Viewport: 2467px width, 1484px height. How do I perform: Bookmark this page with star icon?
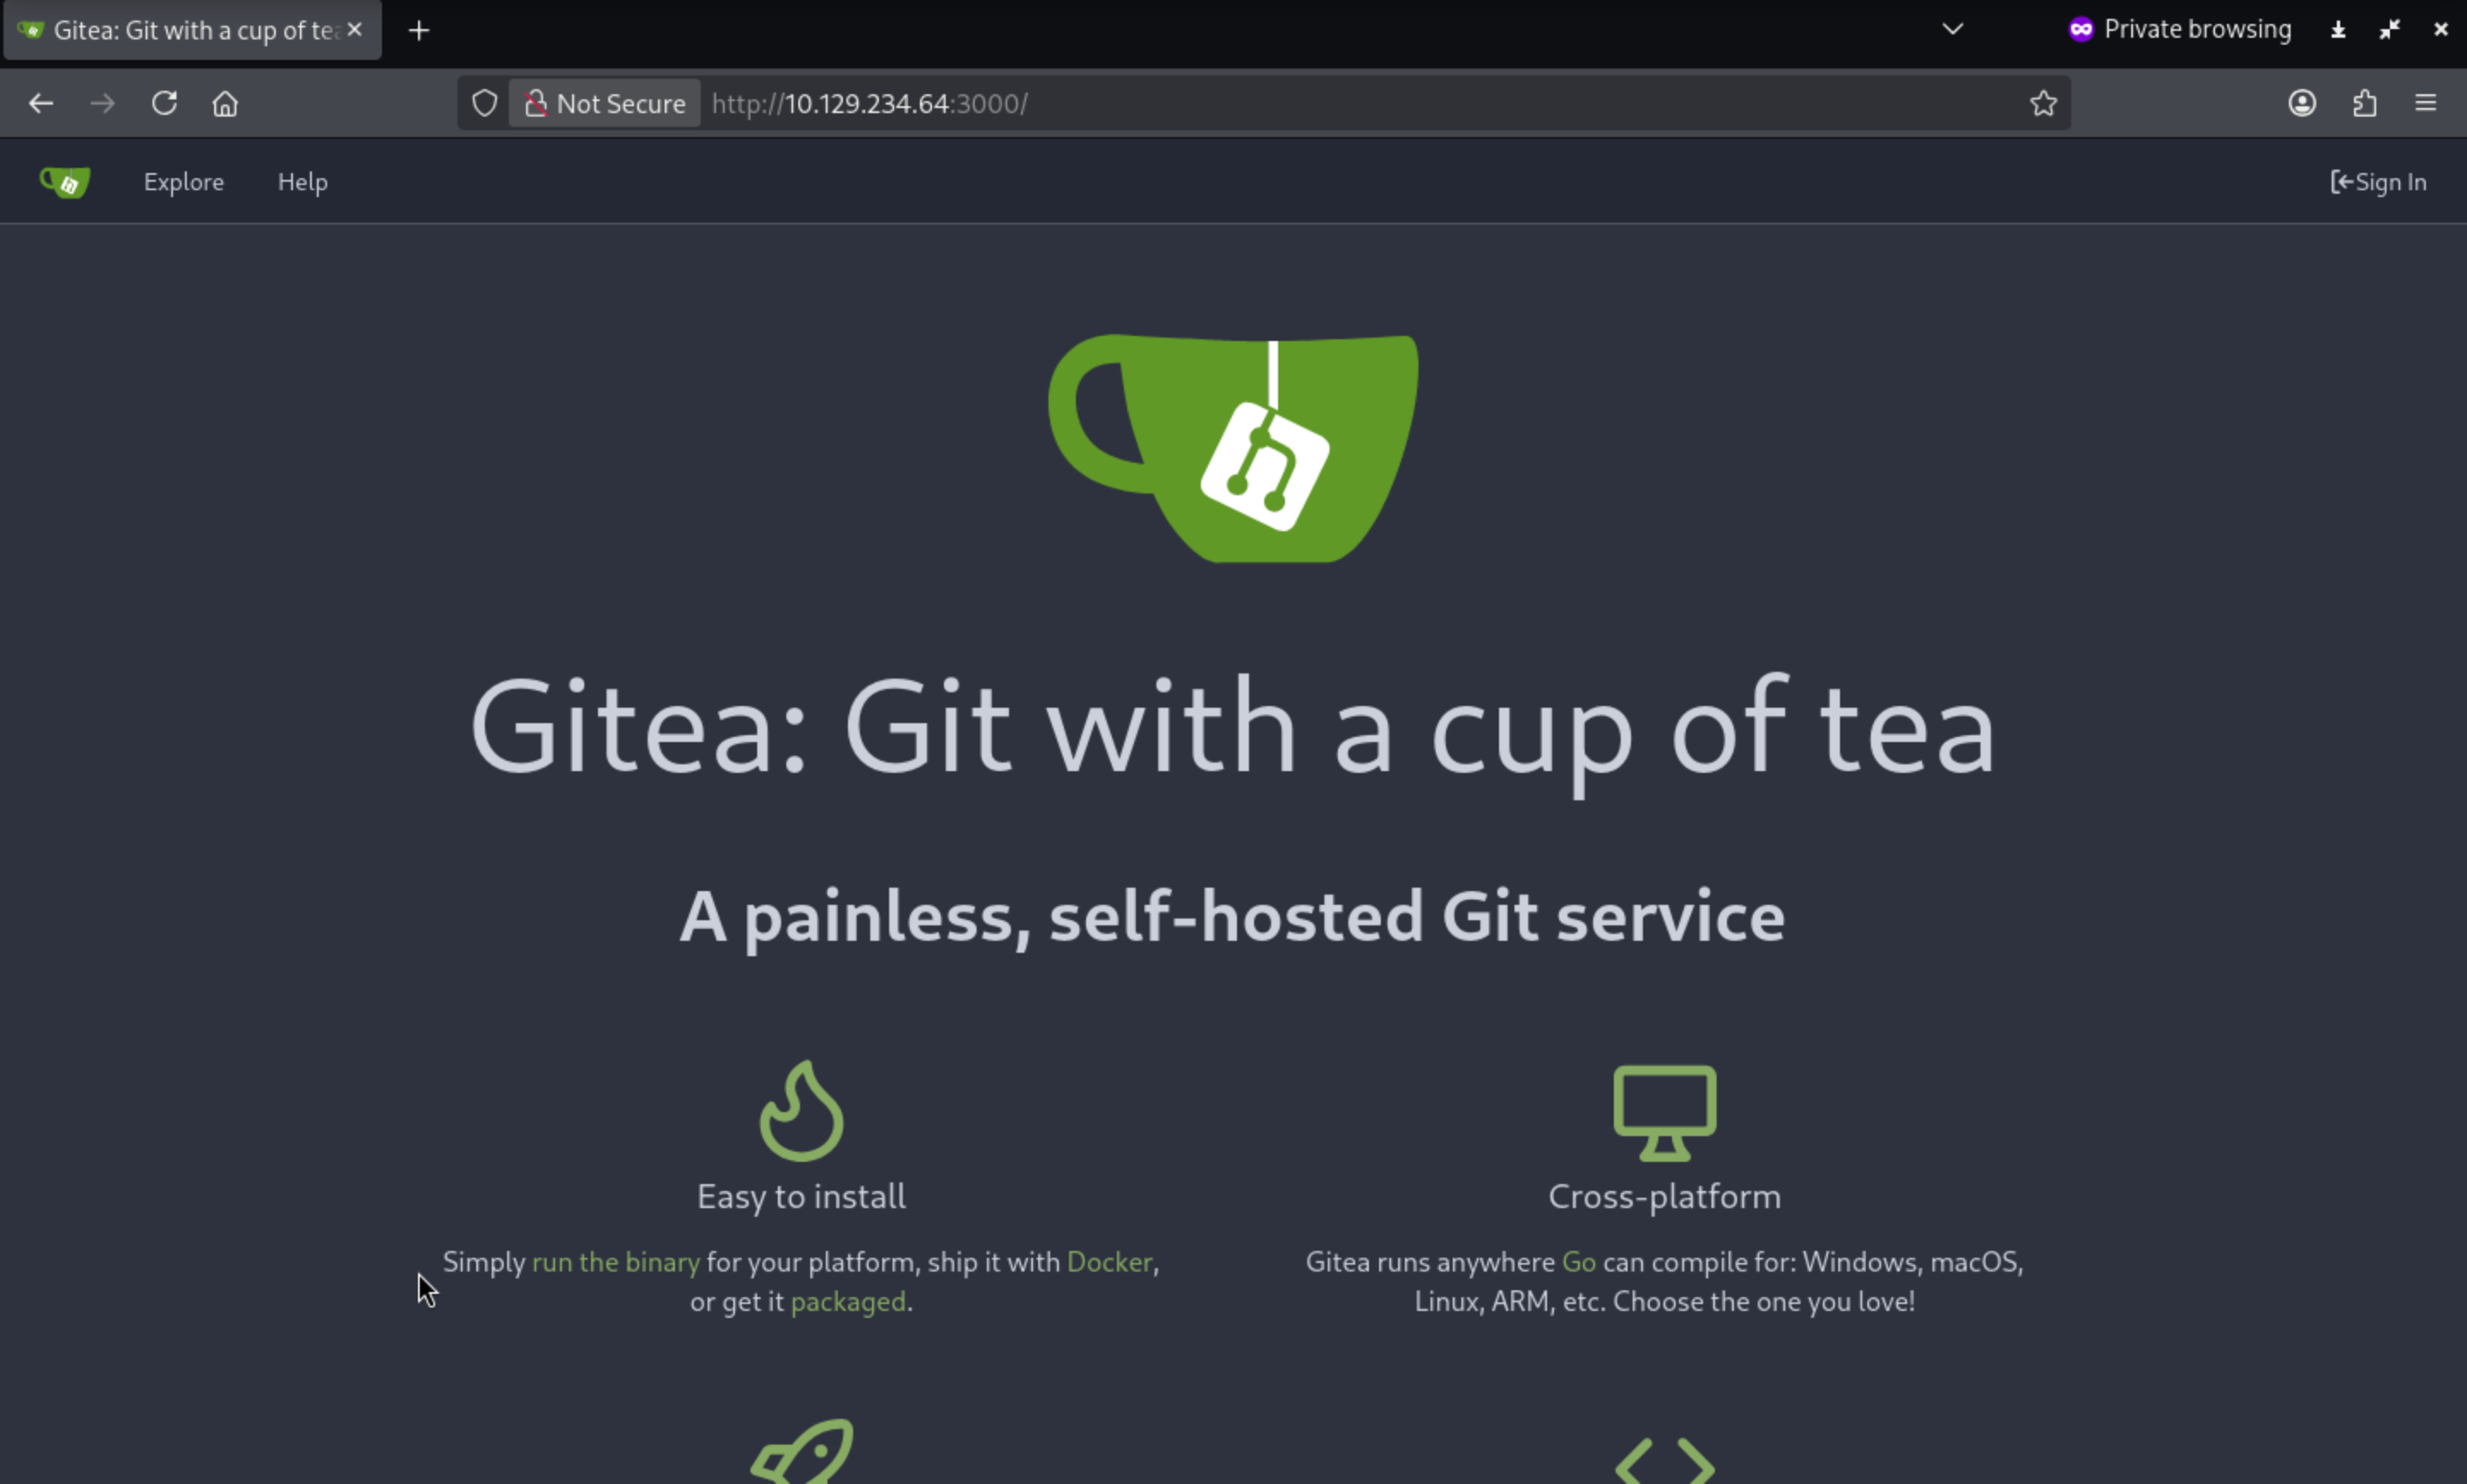click(x=2042, y=103)
